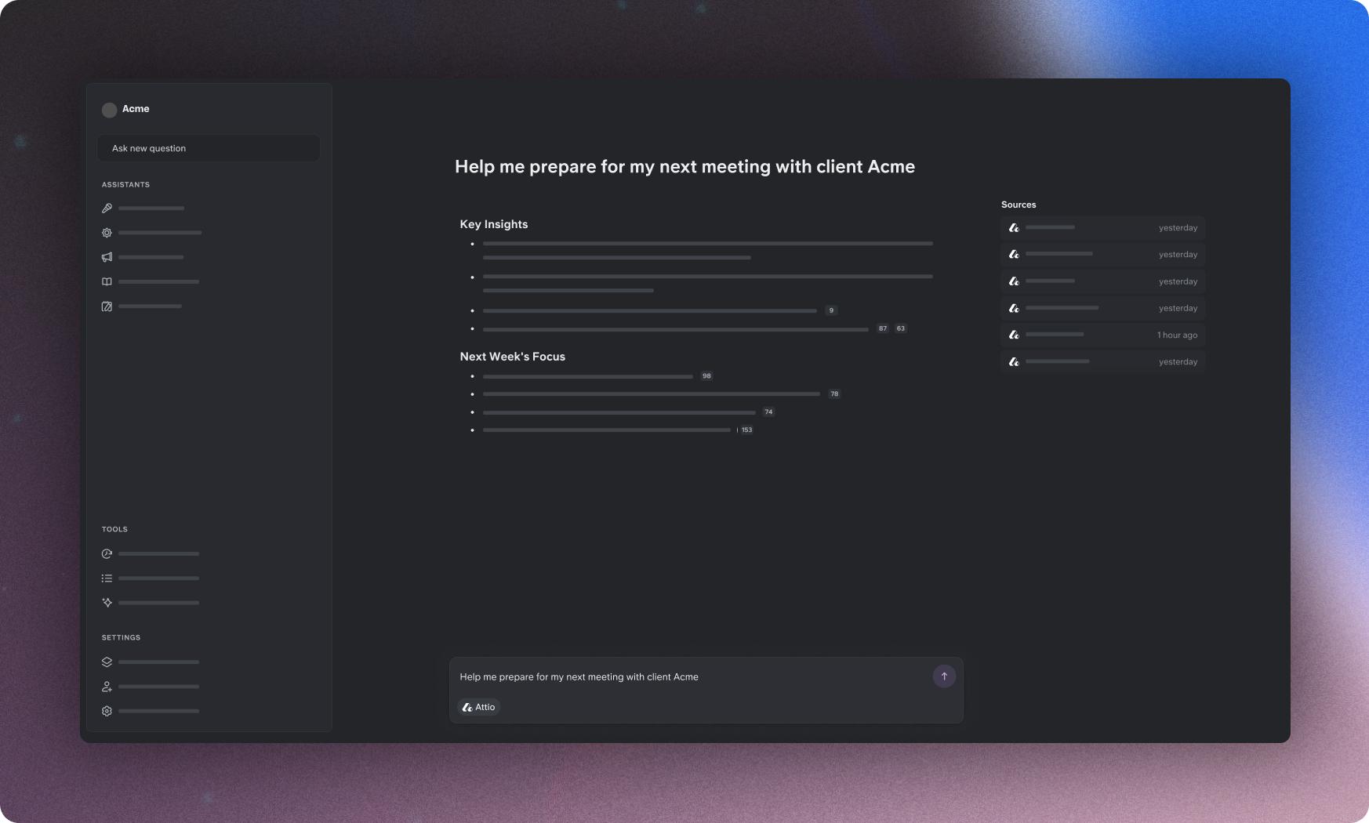Open the open-book assistant
Image resolution: width=1369 pixels, height=823 pixels.
[107, 281]
